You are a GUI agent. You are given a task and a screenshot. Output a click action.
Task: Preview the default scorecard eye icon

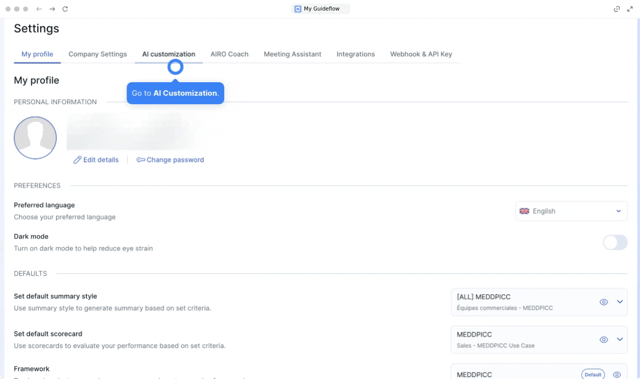click(x=604, y=339)
